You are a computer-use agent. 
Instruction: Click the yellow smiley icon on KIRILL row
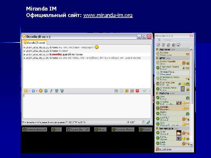(x=183, y=138)
